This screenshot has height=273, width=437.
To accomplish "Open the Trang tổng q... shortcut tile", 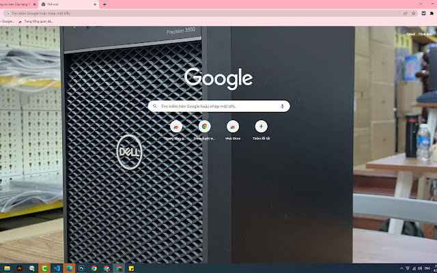I will (x=176, y=130).
